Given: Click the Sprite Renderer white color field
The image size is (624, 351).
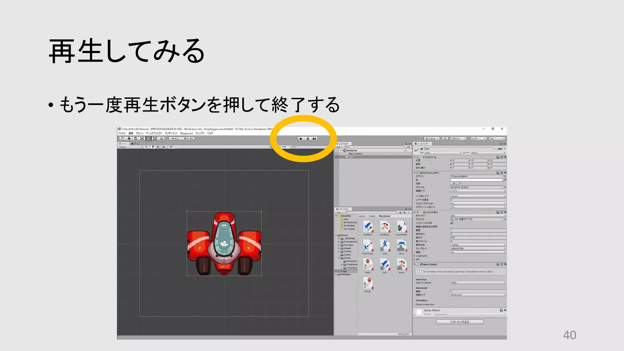Looking at the screenshot, I should coord(476,180).
